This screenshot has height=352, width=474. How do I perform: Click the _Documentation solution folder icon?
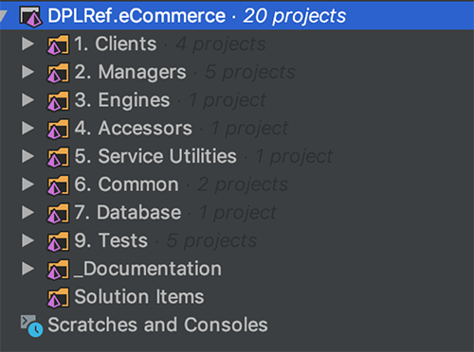(x=58, y=270)
